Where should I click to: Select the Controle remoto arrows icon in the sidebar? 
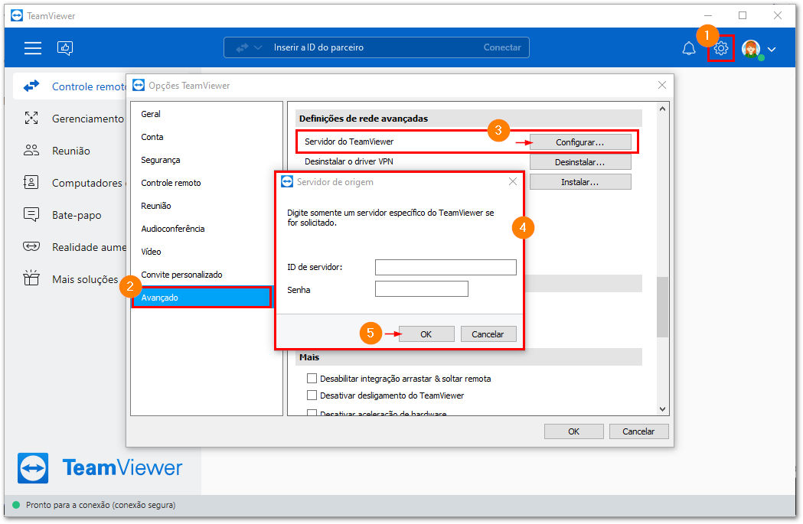(31, 86)
